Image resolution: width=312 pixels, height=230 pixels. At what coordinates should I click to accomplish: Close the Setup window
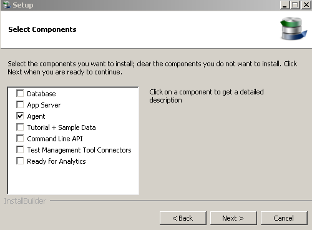306,5
